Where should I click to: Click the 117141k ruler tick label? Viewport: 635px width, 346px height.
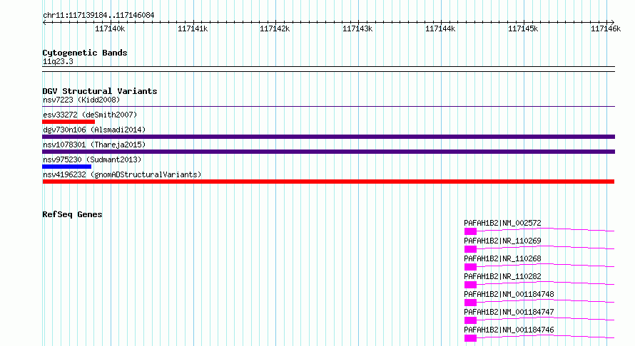click(x=193, y=28)
